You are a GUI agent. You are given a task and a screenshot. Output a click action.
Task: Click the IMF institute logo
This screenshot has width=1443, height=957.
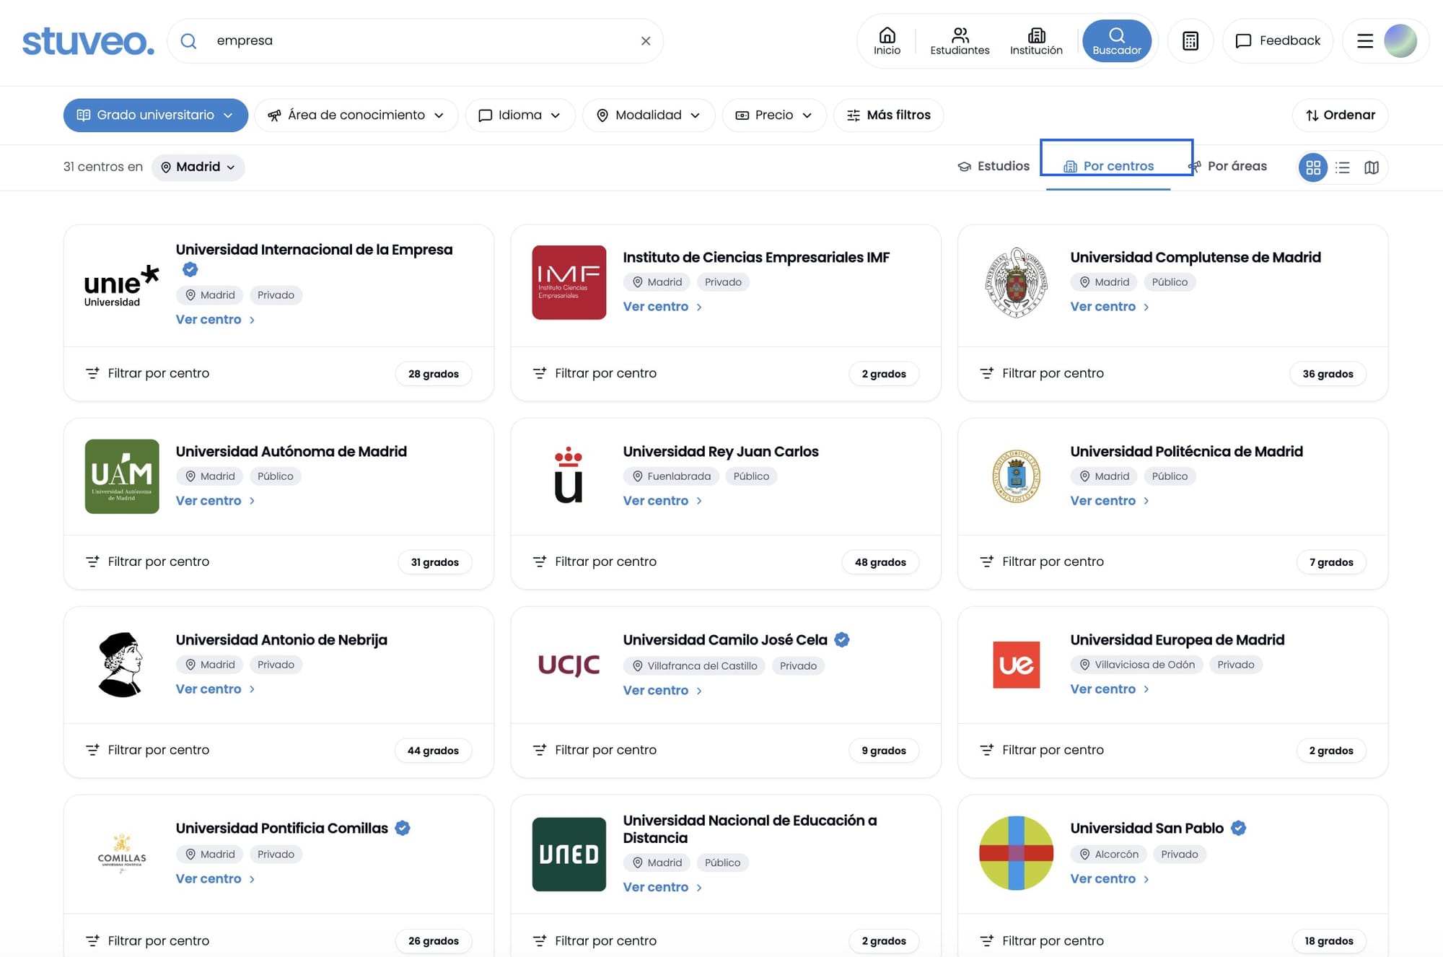click(569, 282)
